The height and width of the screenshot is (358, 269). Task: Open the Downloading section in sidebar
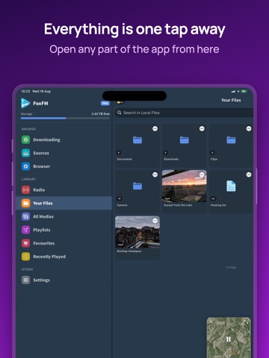64,139
